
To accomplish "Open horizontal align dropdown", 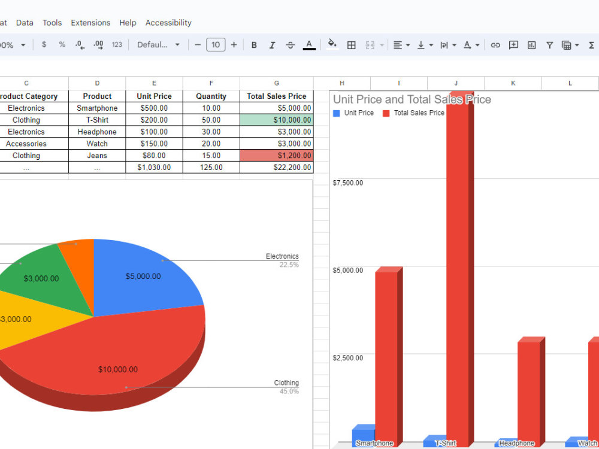I will point(401,45).
